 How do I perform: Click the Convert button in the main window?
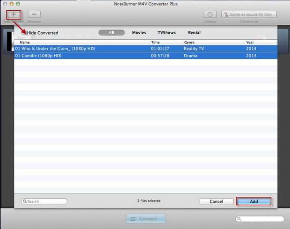pos(146,219)
